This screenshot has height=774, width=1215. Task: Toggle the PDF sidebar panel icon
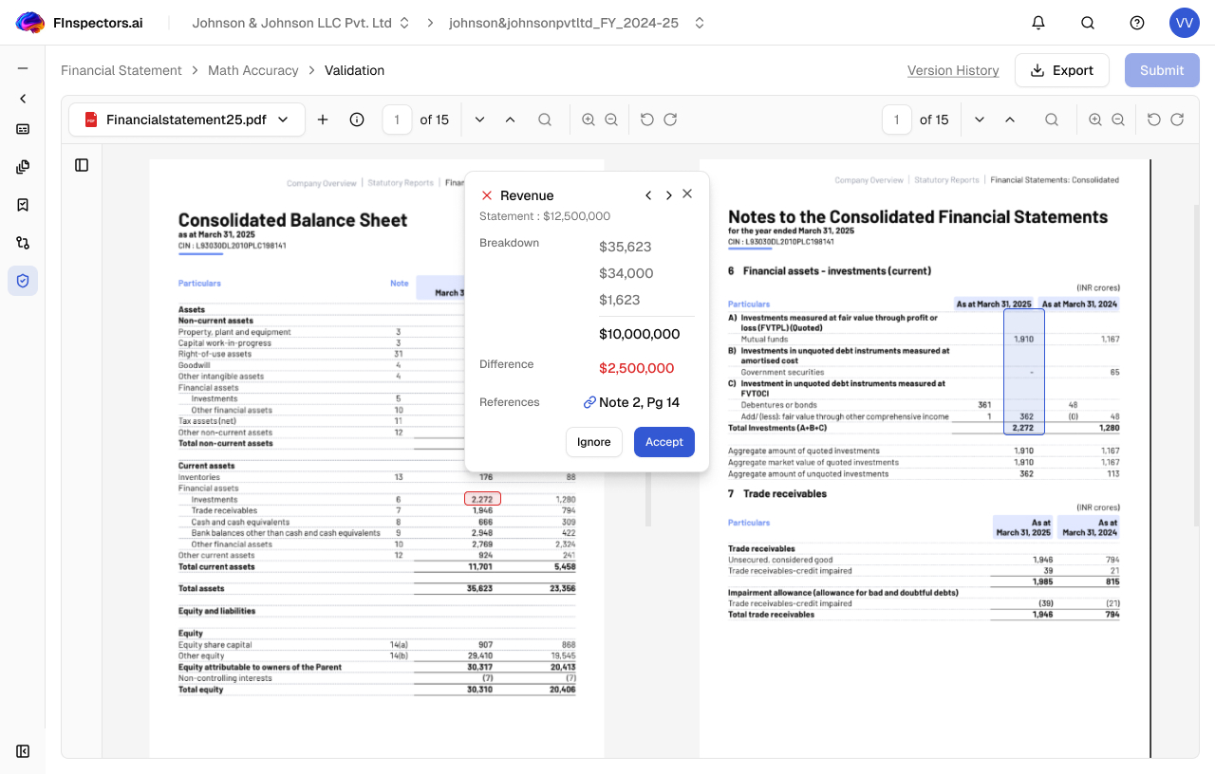82,165
